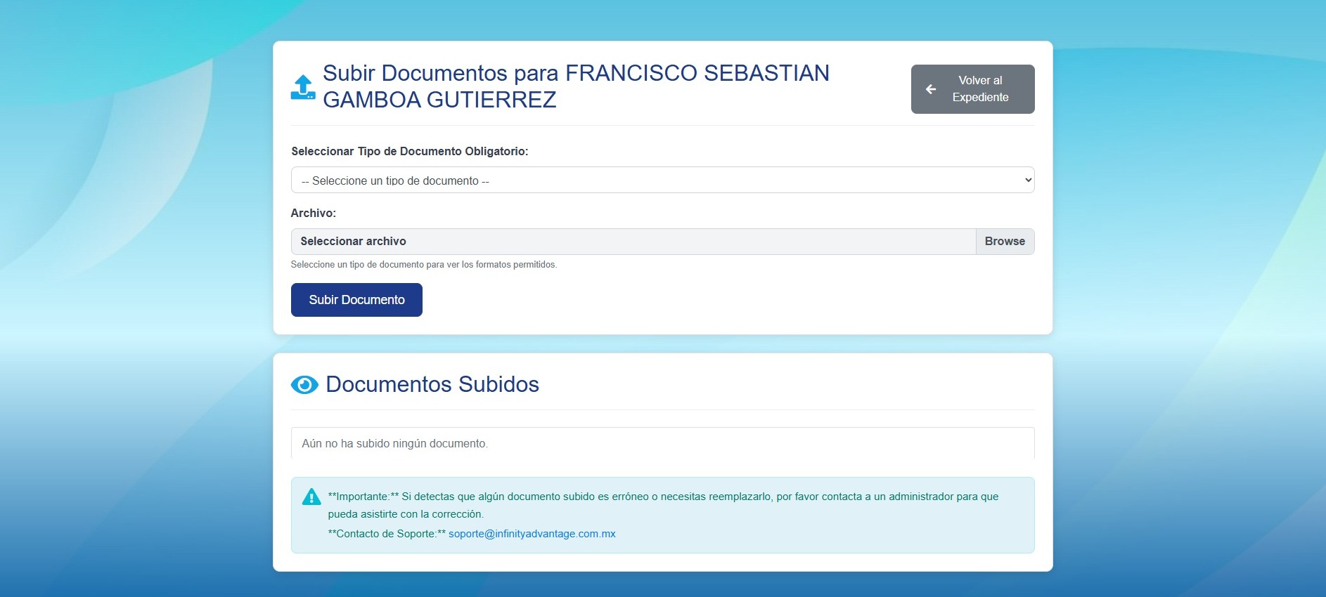1326x597 pixels.
Task: Click the 'Expediente' word in the back button
Action: (980, 98)
